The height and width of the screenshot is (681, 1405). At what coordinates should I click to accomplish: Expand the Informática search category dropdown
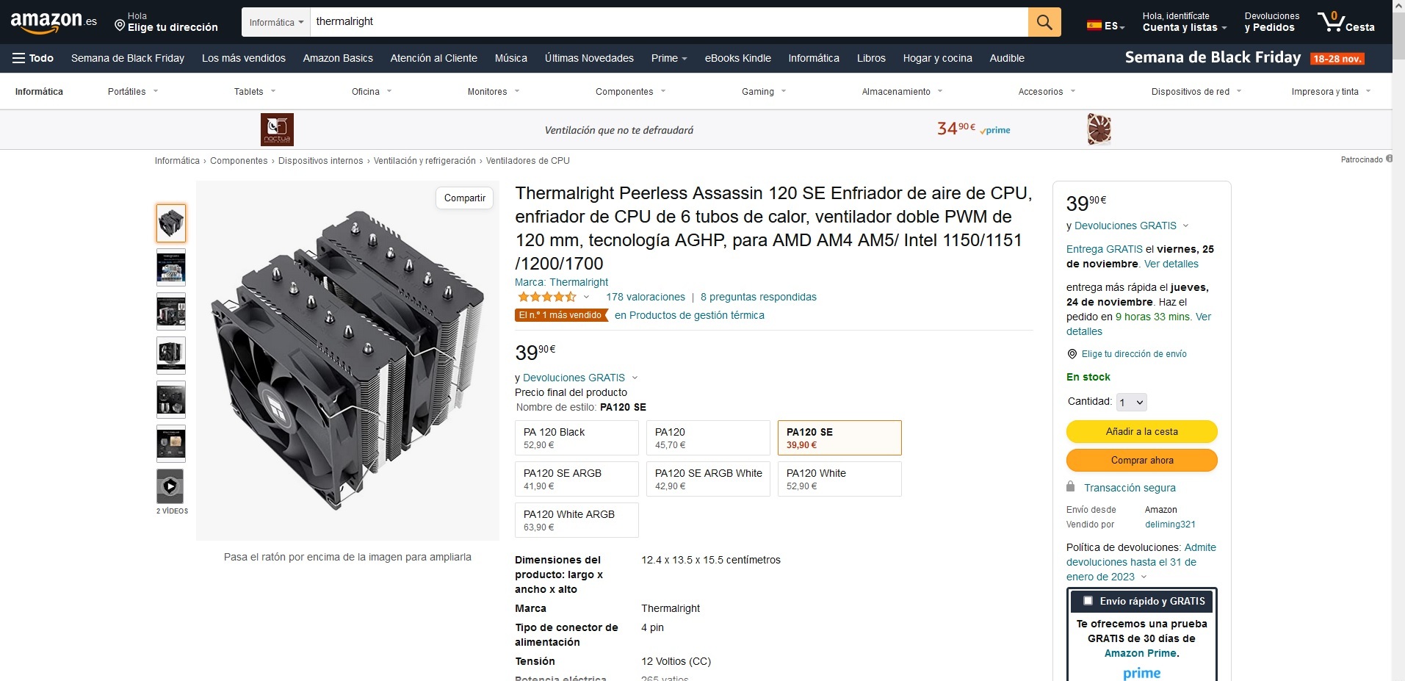(x=276, y=22)
